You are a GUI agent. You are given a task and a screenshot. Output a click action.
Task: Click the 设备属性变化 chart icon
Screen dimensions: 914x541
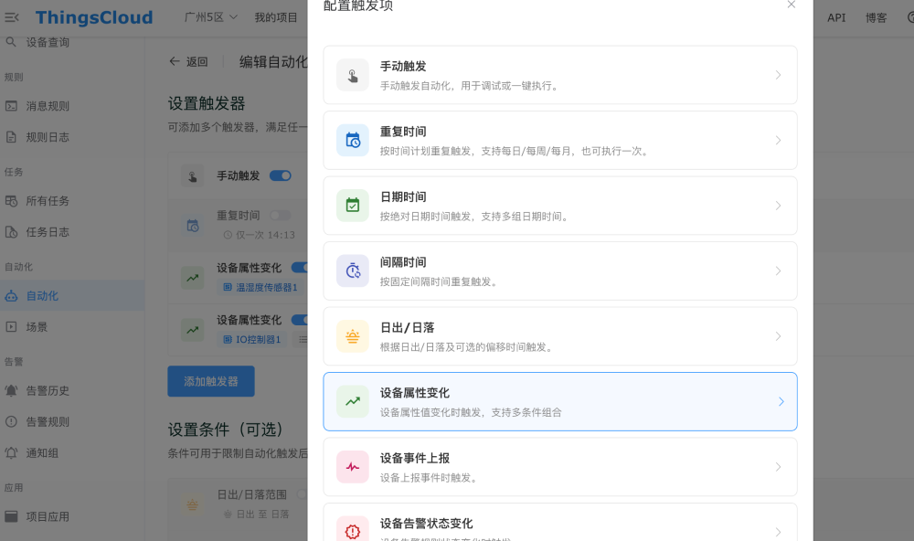[352, 401]
